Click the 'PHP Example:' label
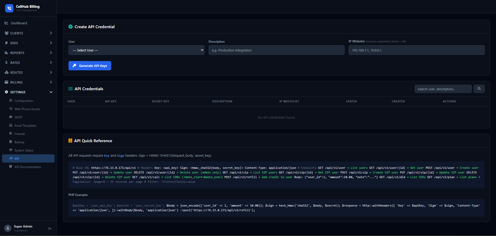Image resolution: width=496 pixels, height=236 pixels. 78,195
